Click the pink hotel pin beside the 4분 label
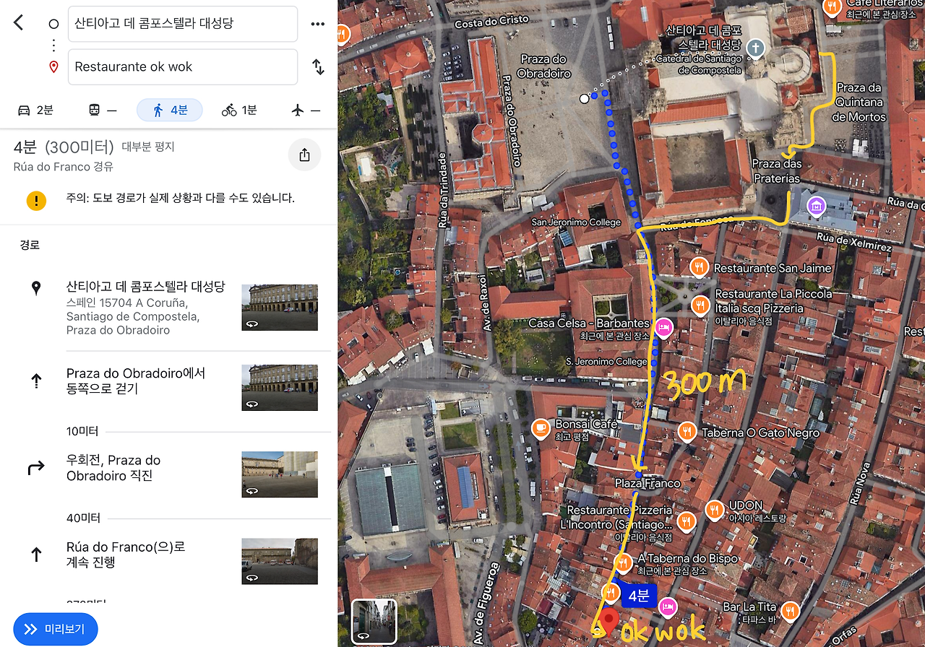This screenshot has width=925, height=647. (667, 608)
